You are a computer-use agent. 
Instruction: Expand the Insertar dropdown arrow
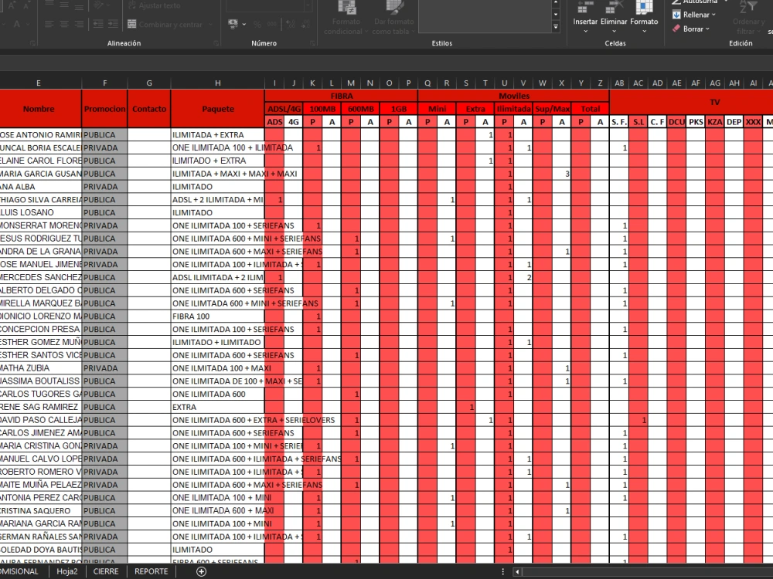click(x=585, y=32)
